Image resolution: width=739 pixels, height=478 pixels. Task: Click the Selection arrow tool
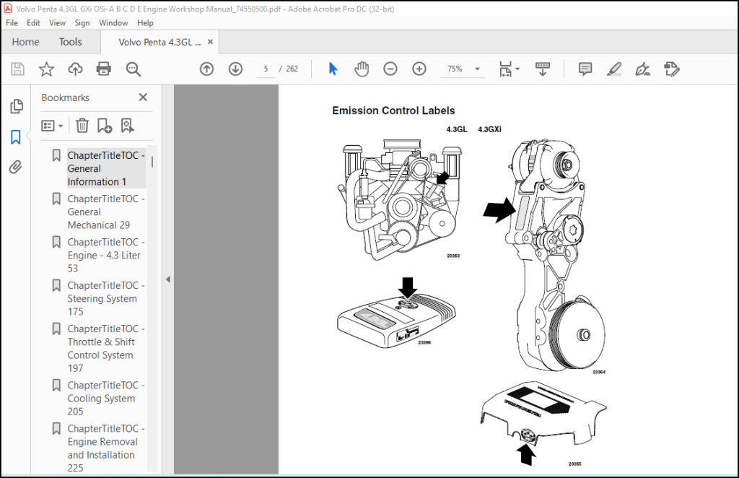tap(333, 69)
